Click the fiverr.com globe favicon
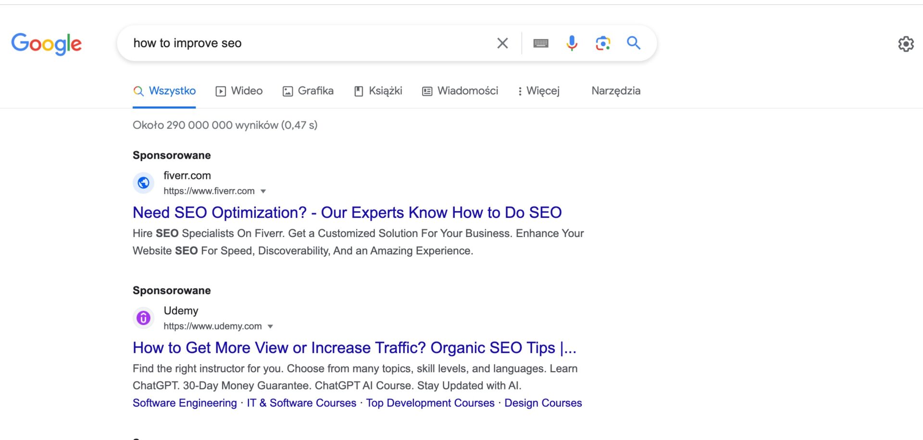The height and width of the screenshot is (440, 923). pos(143,183)
